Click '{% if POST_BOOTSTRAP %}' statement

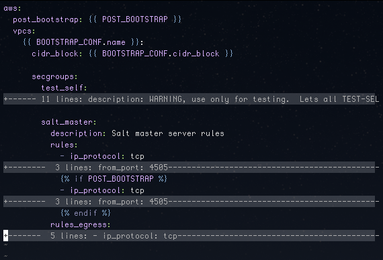coord(114,179)
